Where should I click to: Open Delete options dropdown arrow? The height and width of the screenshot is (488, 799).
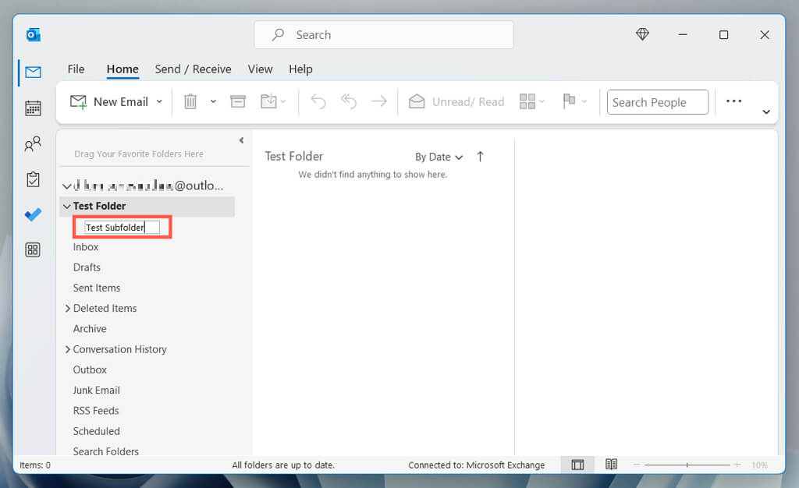coord(213,102)
